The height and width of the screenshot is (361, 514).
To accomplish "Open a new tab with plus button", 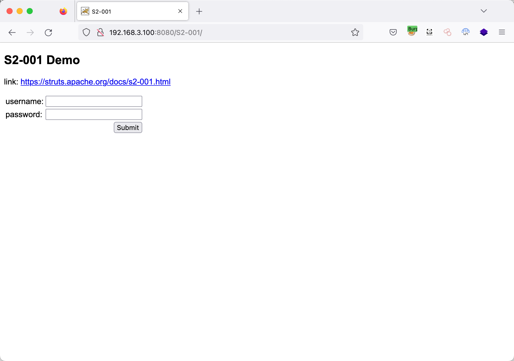I will (199, 11).
